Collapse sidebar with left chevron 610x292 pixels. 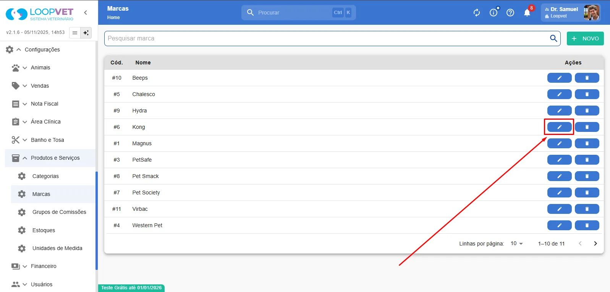[x=86, y=13]
